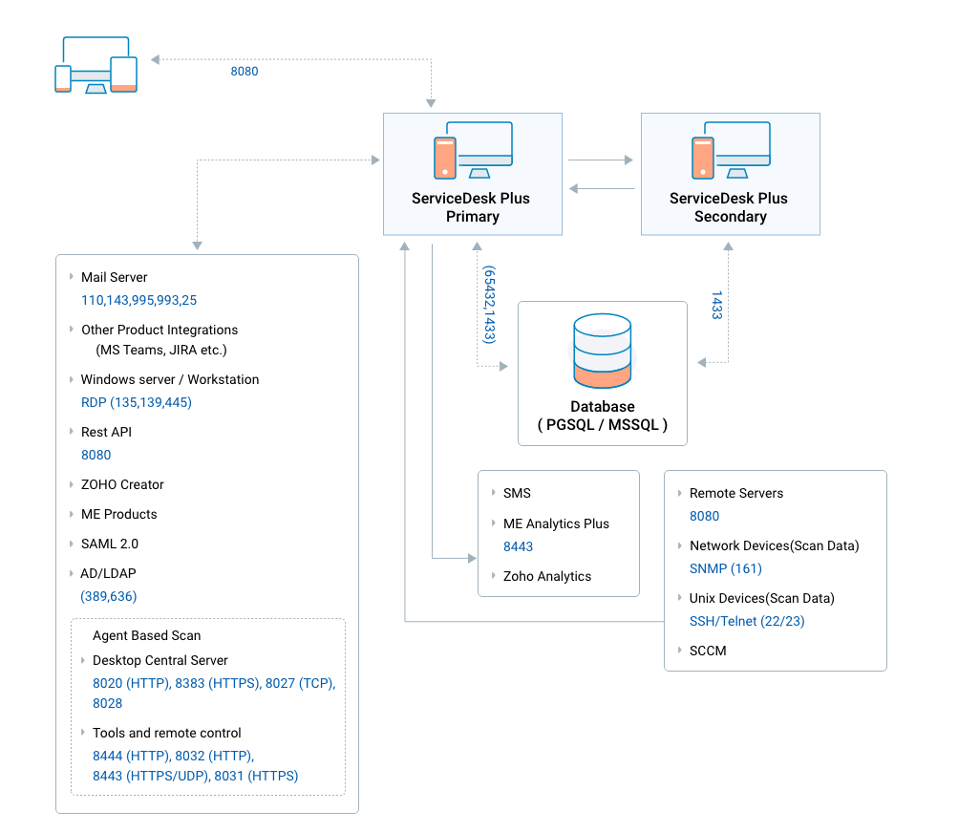The width and height of the screenshot is (958, 833).
Task: Click the SCCM bullet arrow
Action: [x=680, y=651]
